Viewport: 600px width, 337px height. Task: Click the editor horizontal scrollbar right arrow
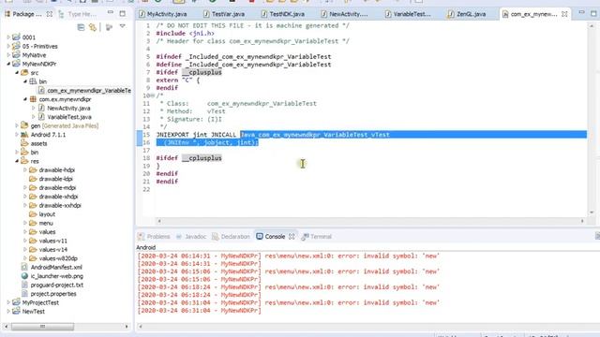point(582,221)
